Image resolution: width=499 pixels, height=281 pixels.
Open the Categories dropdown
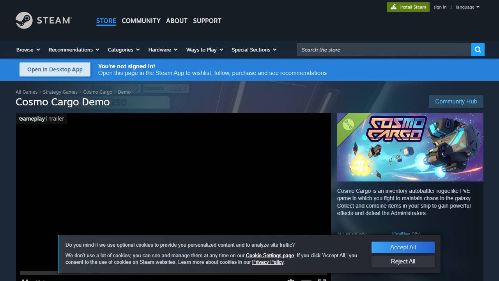click(123, 50)
